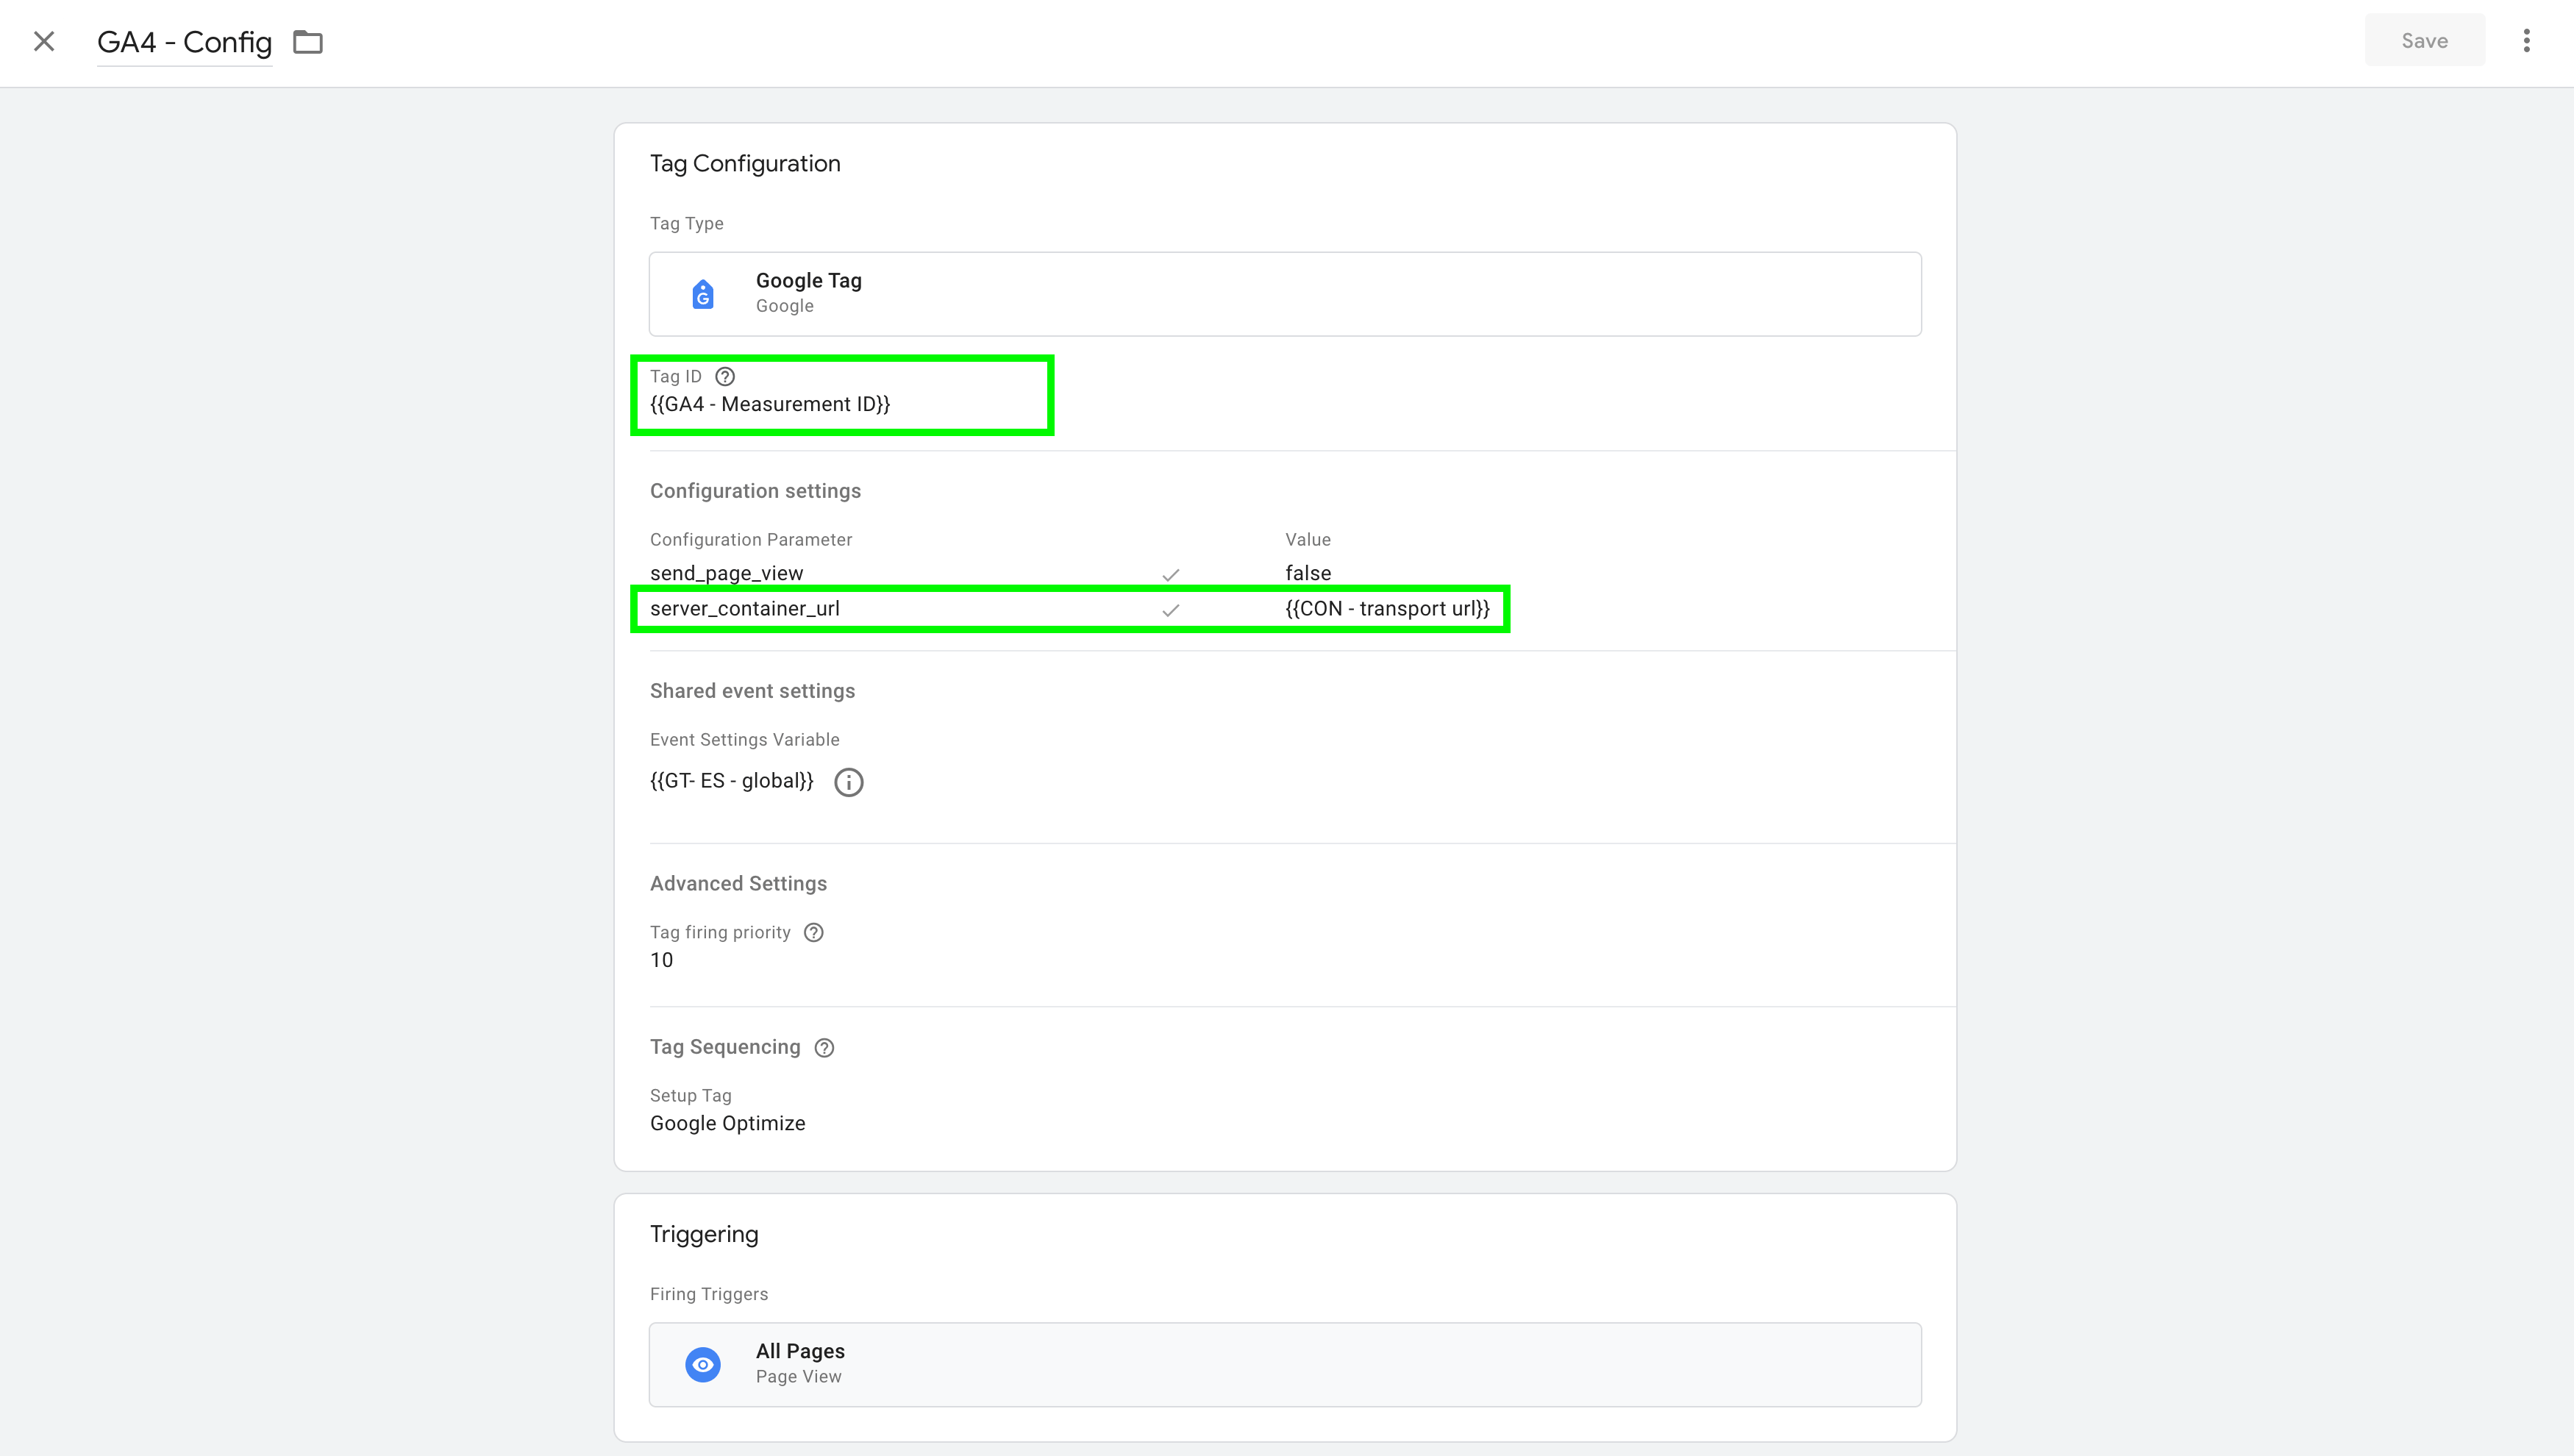Screen dimensions: 2574x1456
Task: Open the info icon next to Event Settings Variable
Action: (x=849, y=782)
